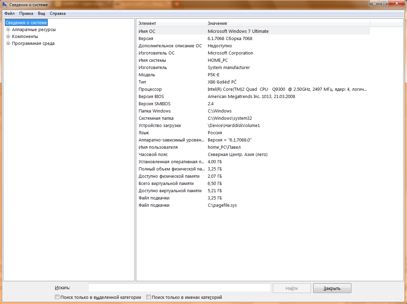Select the Часовой пояс row label
The width and height of the screenshot is (407, 304).
pos(153,154)
